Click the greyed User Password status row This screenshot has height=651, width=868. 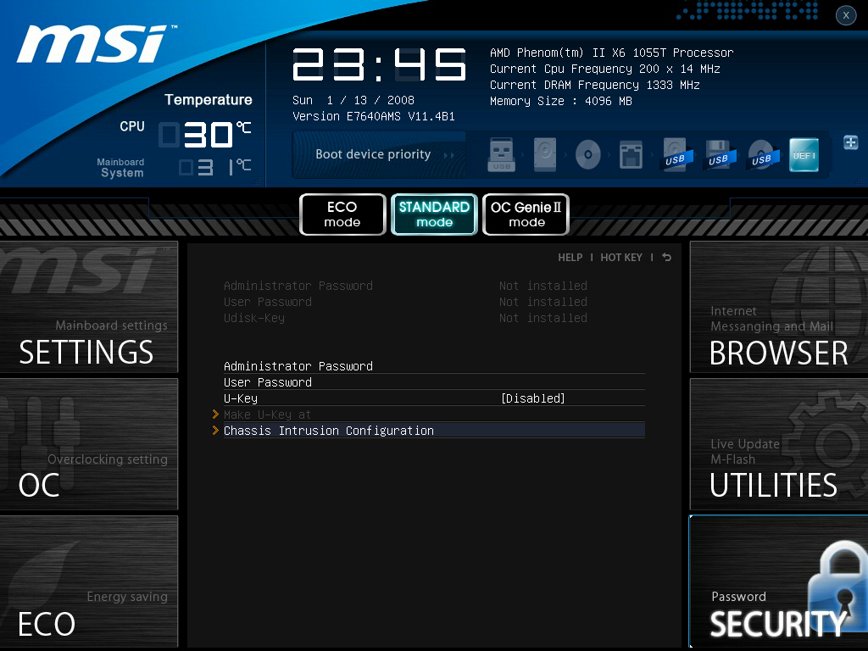point(405,302)
